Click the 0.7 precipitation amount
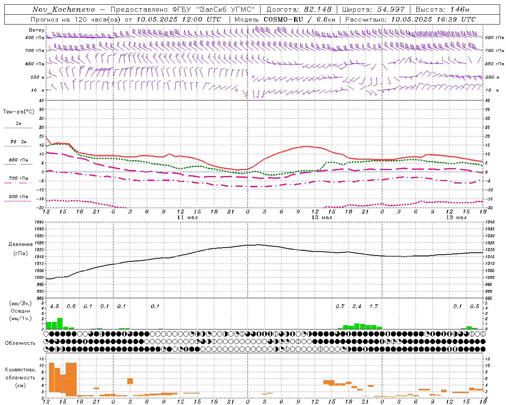The image size is (506, 405). tap(340, 307)
